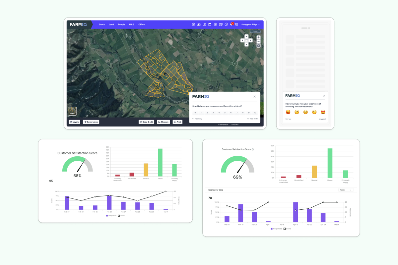
Task: Click the 68% satisfaction gauge
Action: (77, 164)
